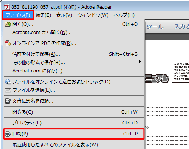
Task: Open プロパティ(E)... dialog
Action: pyautogui.click(x=74, y=123)
